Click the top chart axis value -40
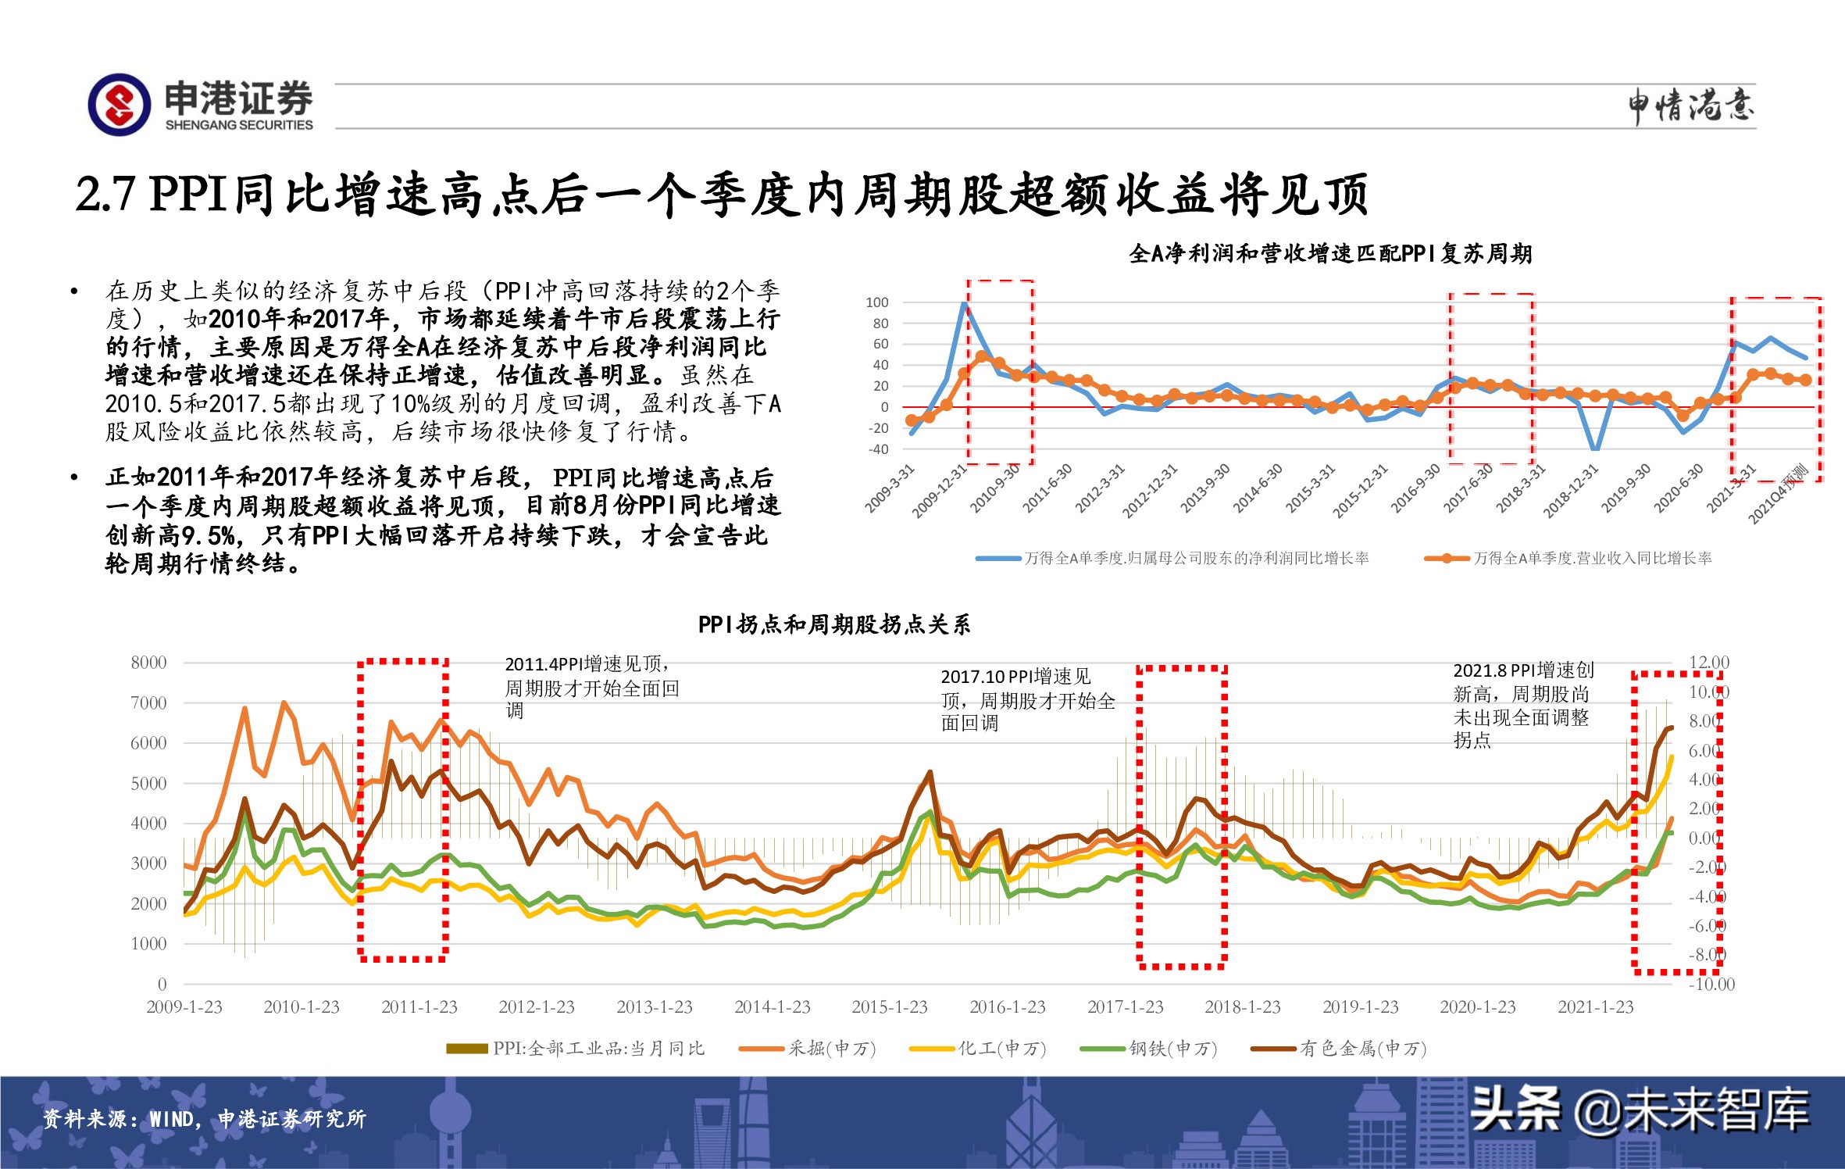The image size is (1845, 1169). point(879,449)
